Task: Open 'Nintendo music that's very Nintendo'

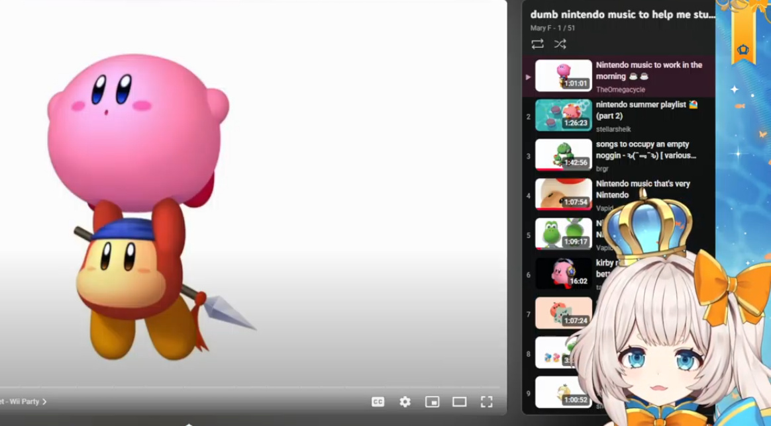Action: [643, 189]
